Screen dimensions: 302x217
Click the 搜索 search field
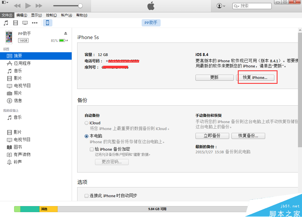tap(252, 6)
